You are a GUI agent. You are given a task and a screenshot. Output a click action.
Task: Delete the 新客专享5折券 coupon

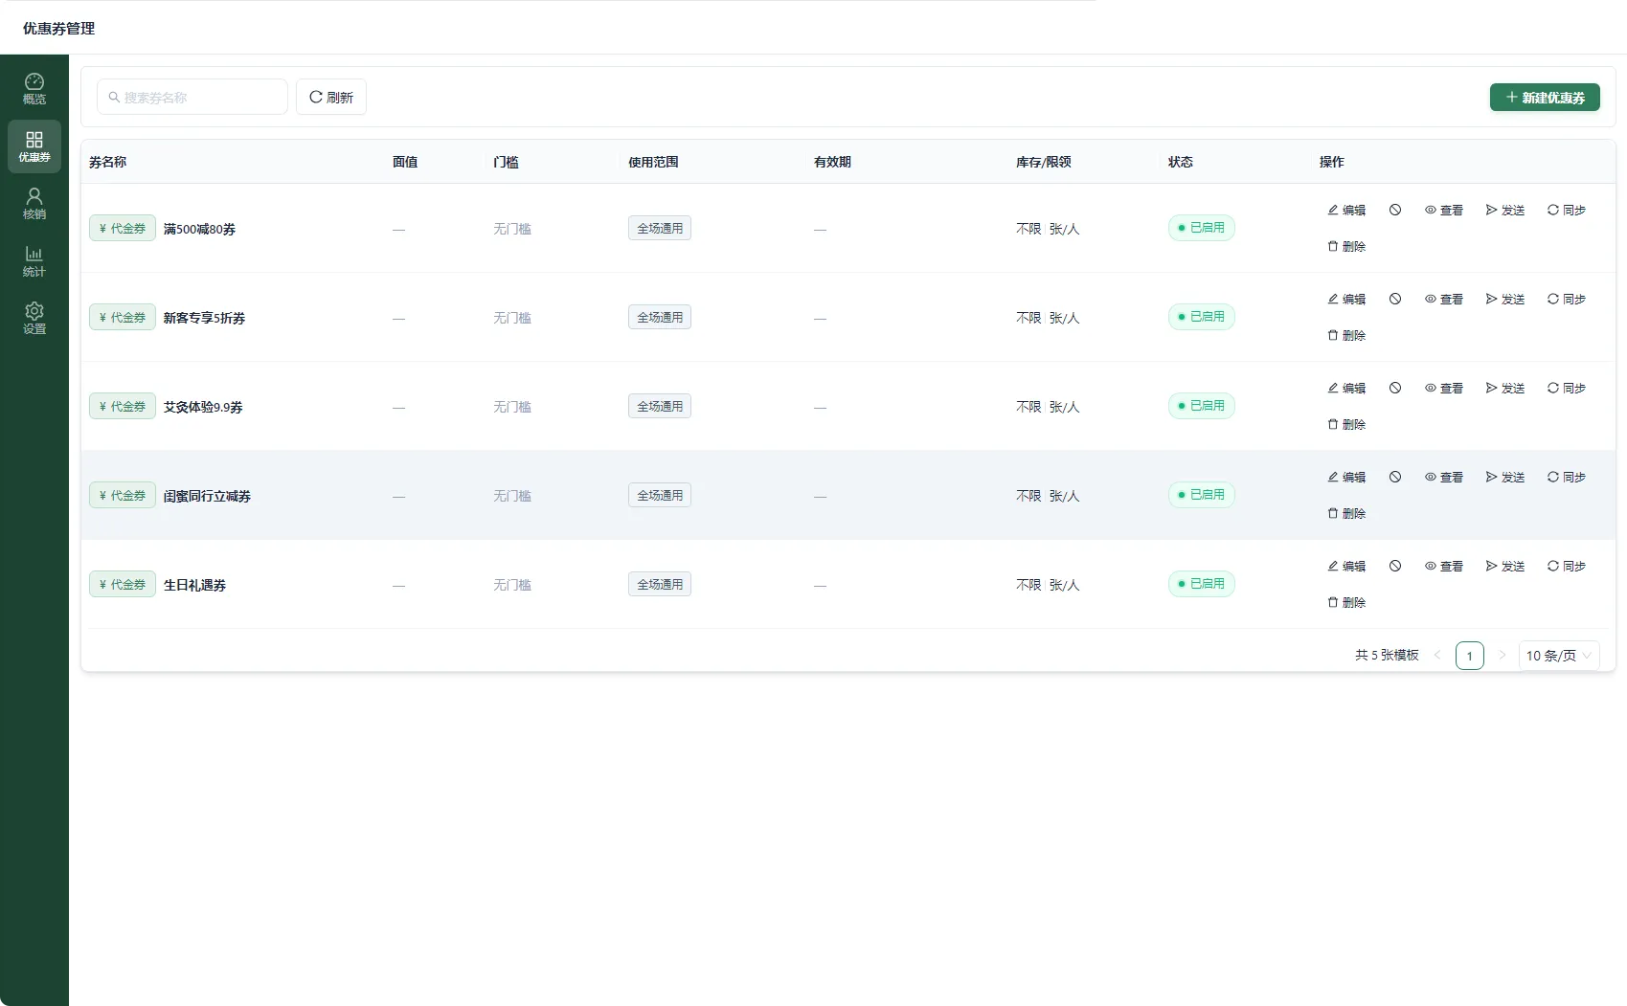(x=1346, y=336)
